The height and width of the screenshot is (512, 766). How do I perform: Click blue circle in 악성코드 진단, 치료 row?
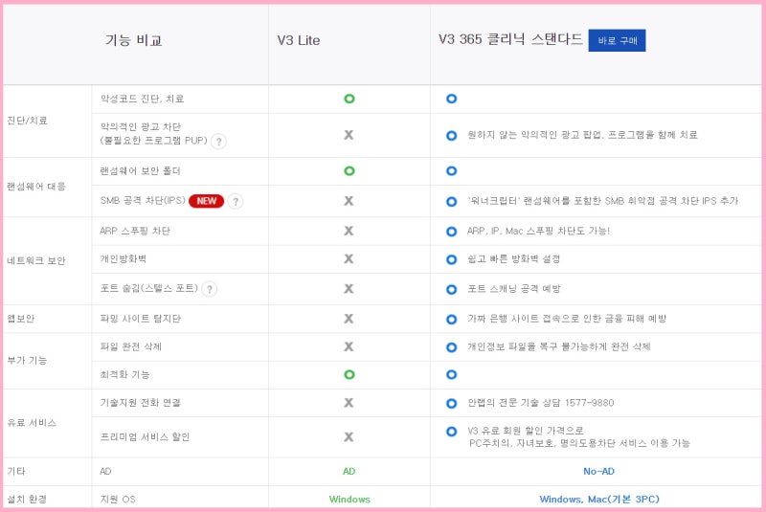[451, 99]
